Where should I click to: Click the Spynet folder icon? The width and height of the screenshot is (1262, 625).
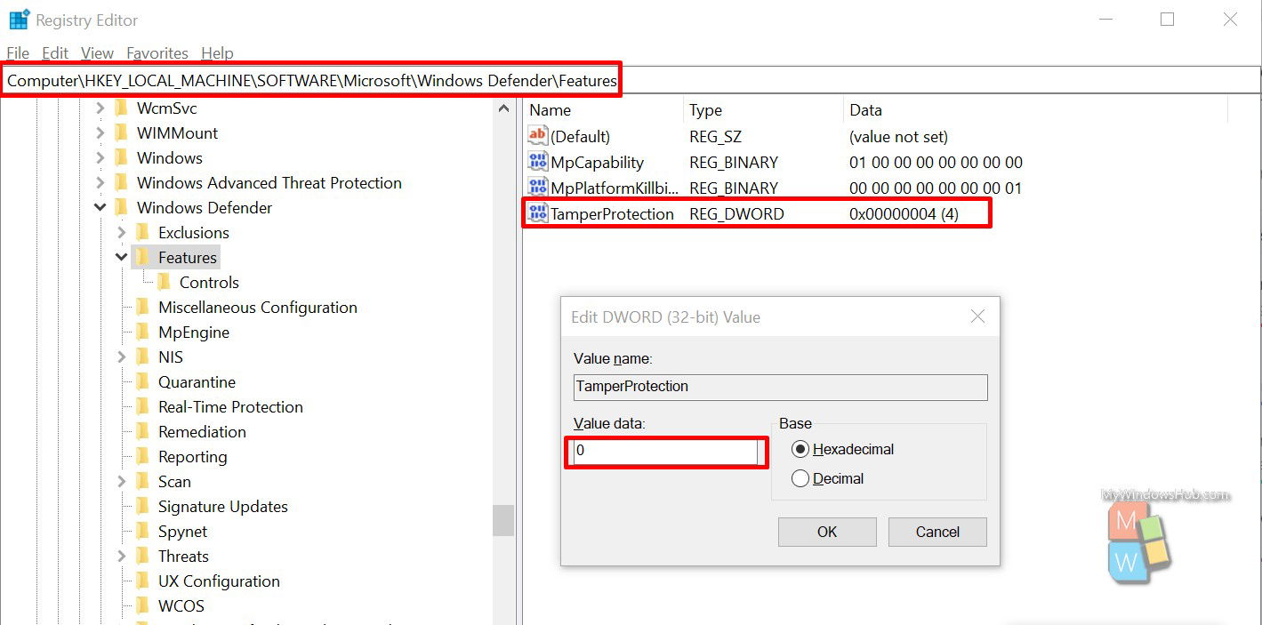pyautogui.click(x=142, y=532)
